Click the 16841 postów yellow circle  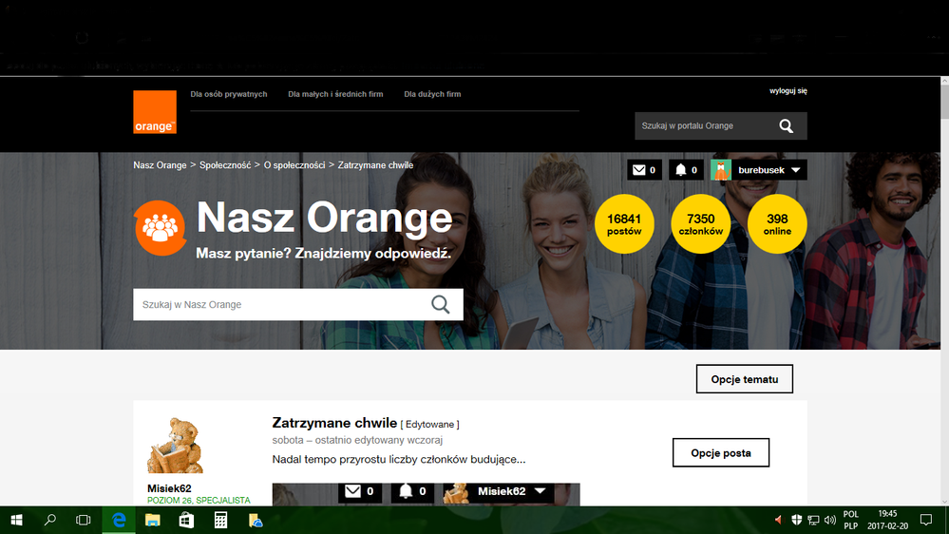click(x=624, y=224)
